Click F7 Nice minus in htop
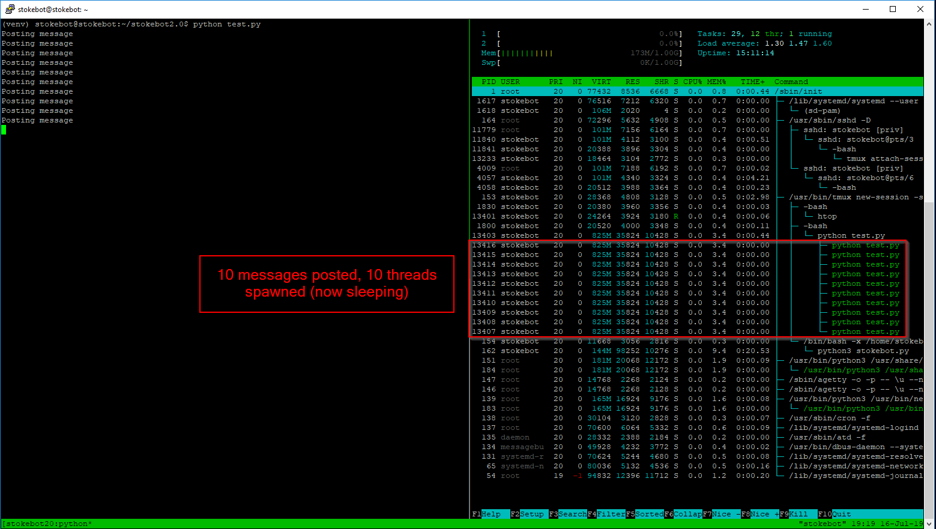The height and width of the screenshot is (529, 936). [x=722, y=514]
